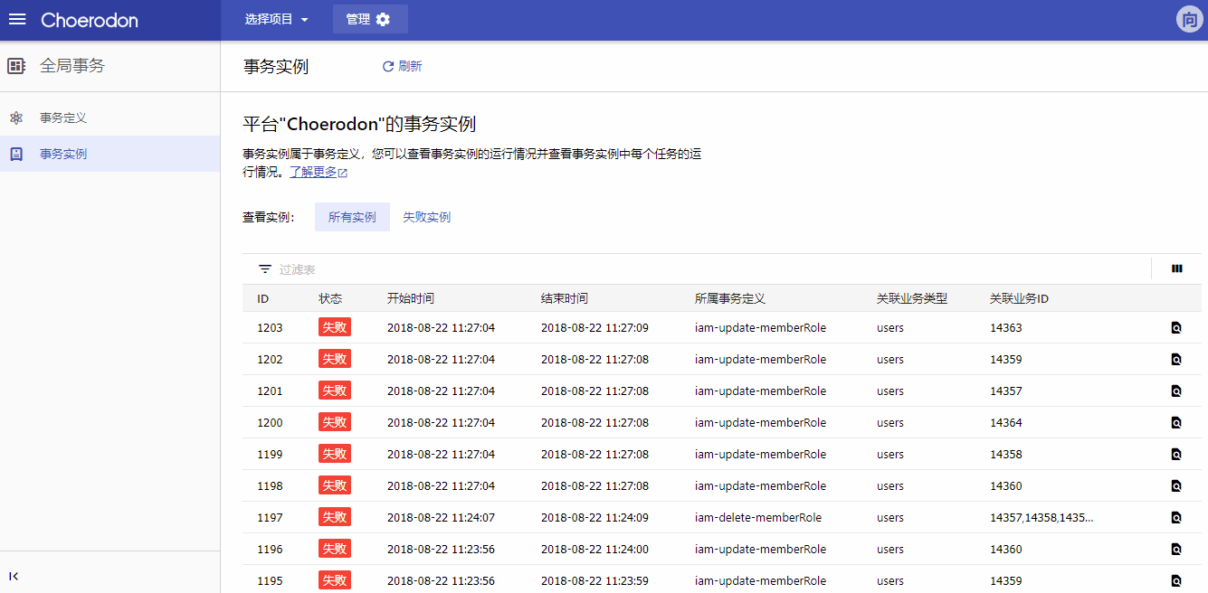Click the 状态 column header
The image size is (1208, 593).
click(330, 298)
